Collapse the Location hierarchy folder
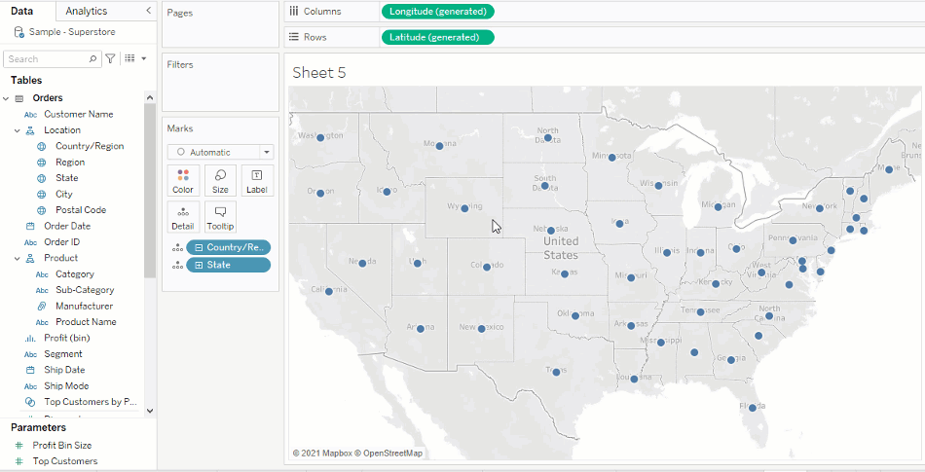 point(18,130)
